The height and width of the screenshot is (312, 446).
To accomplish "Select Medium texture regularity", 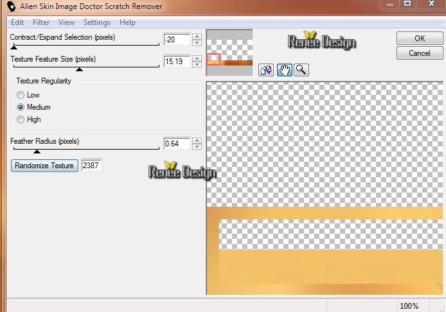I will (x=21, y=107).
